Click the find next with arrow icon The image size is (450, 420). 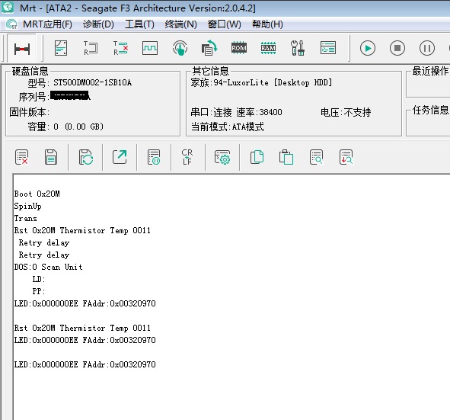point(346,157)
